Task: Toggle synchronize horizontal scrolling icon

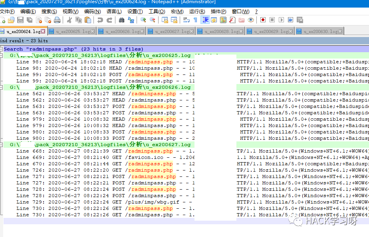Action: coord(174,20)
